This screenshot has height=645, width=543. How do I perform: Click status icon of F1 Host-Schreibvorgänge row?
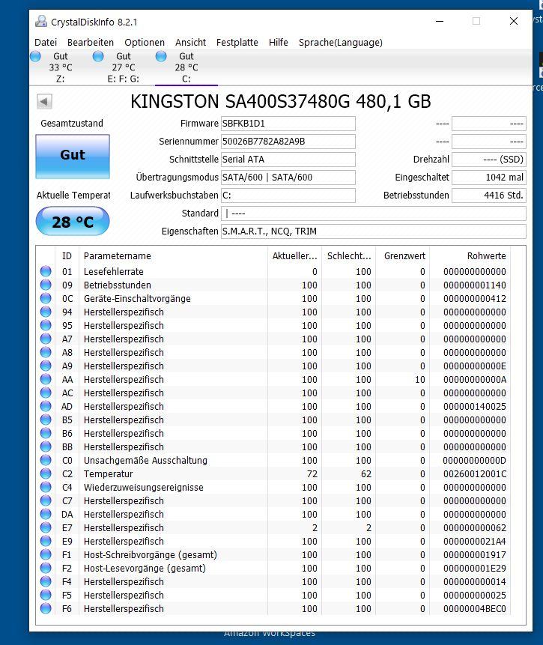tap(46, 554)
